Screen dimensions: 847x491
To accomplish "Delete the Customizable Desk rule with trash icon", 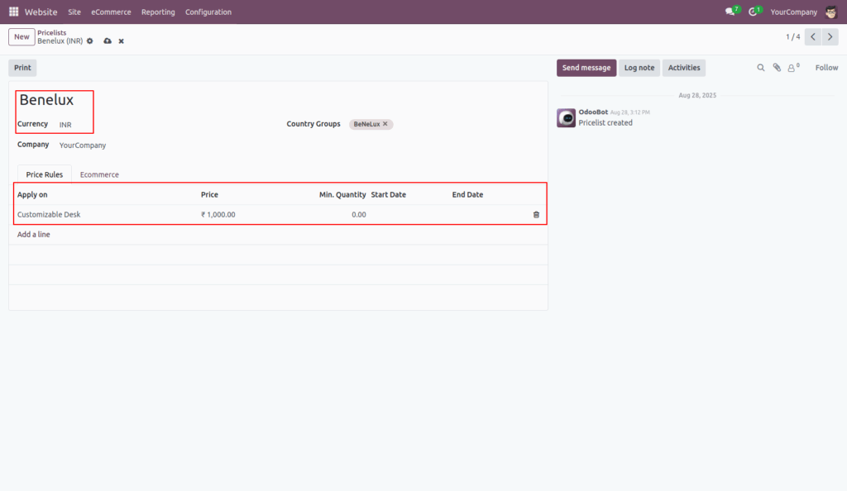I will tap(537, 214).
